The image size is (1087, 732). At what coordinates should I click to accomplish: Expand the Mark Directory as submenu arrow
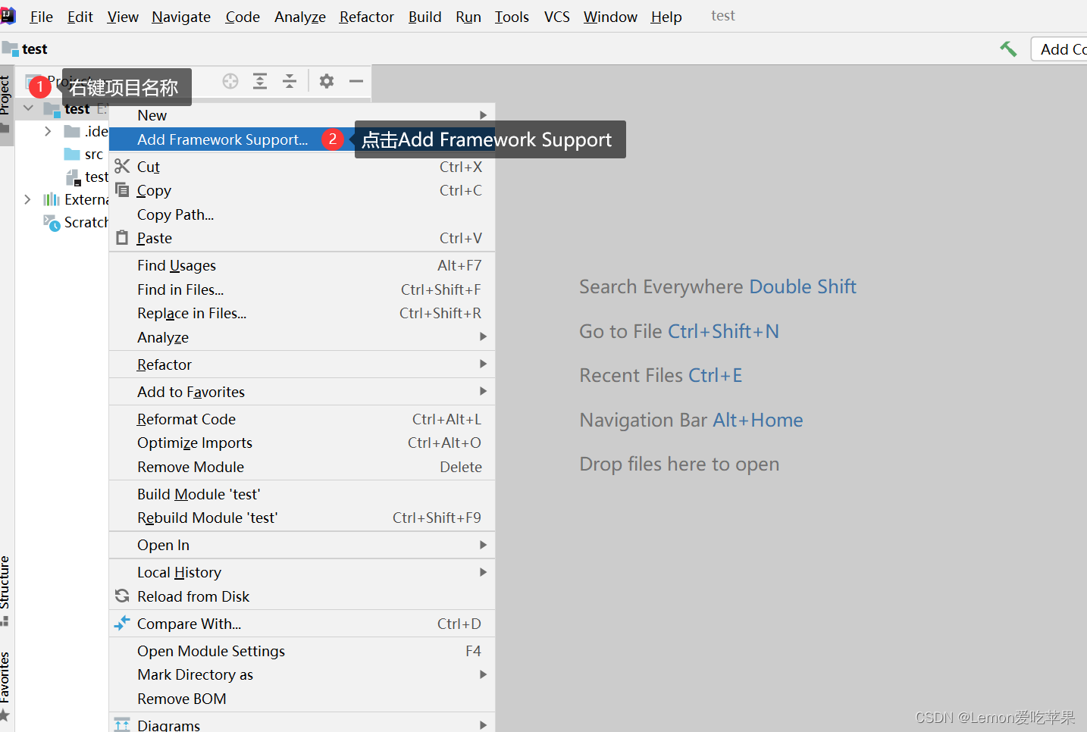[x=483, y=674]
